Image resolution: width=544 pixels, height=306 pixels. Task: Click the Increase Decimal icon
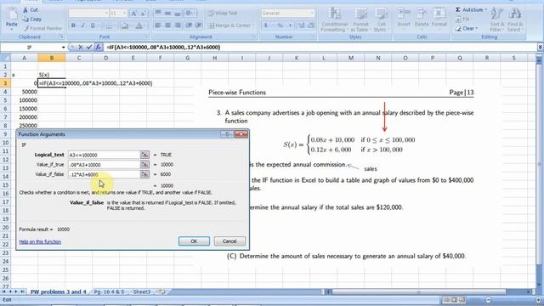[x=301, y=25]
